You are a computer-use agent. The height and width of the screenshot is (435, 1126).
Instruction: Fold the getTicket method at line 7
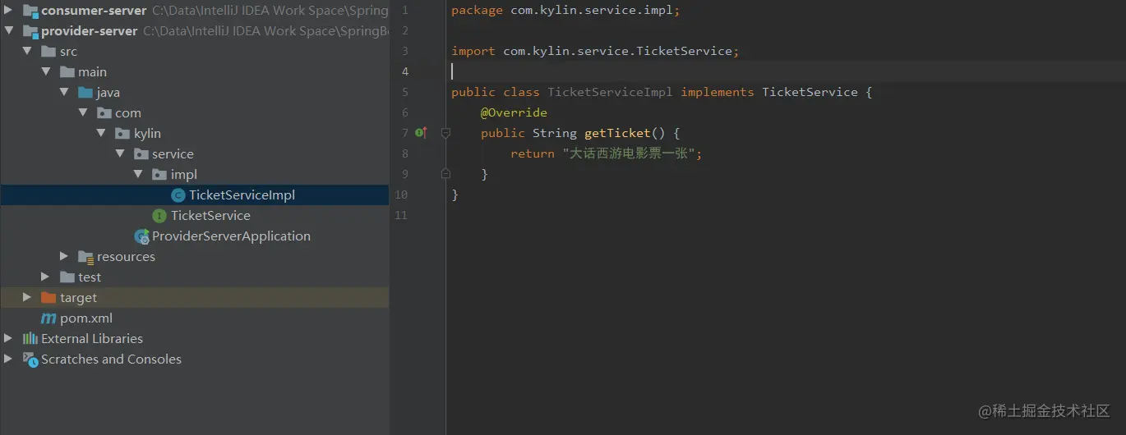click(x=445, y=133)
